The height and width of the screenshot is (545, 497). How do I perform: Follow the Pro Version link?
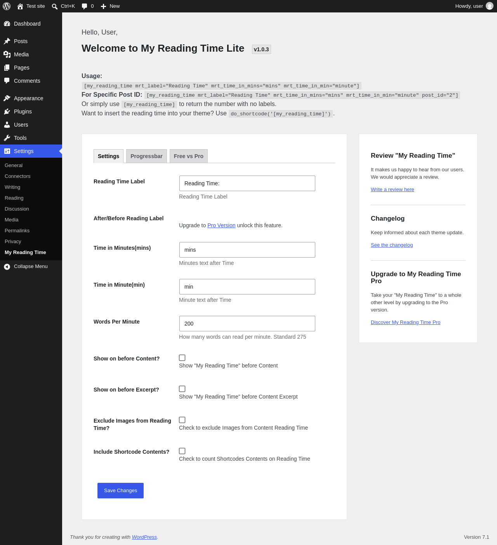(x=221, y=225)
